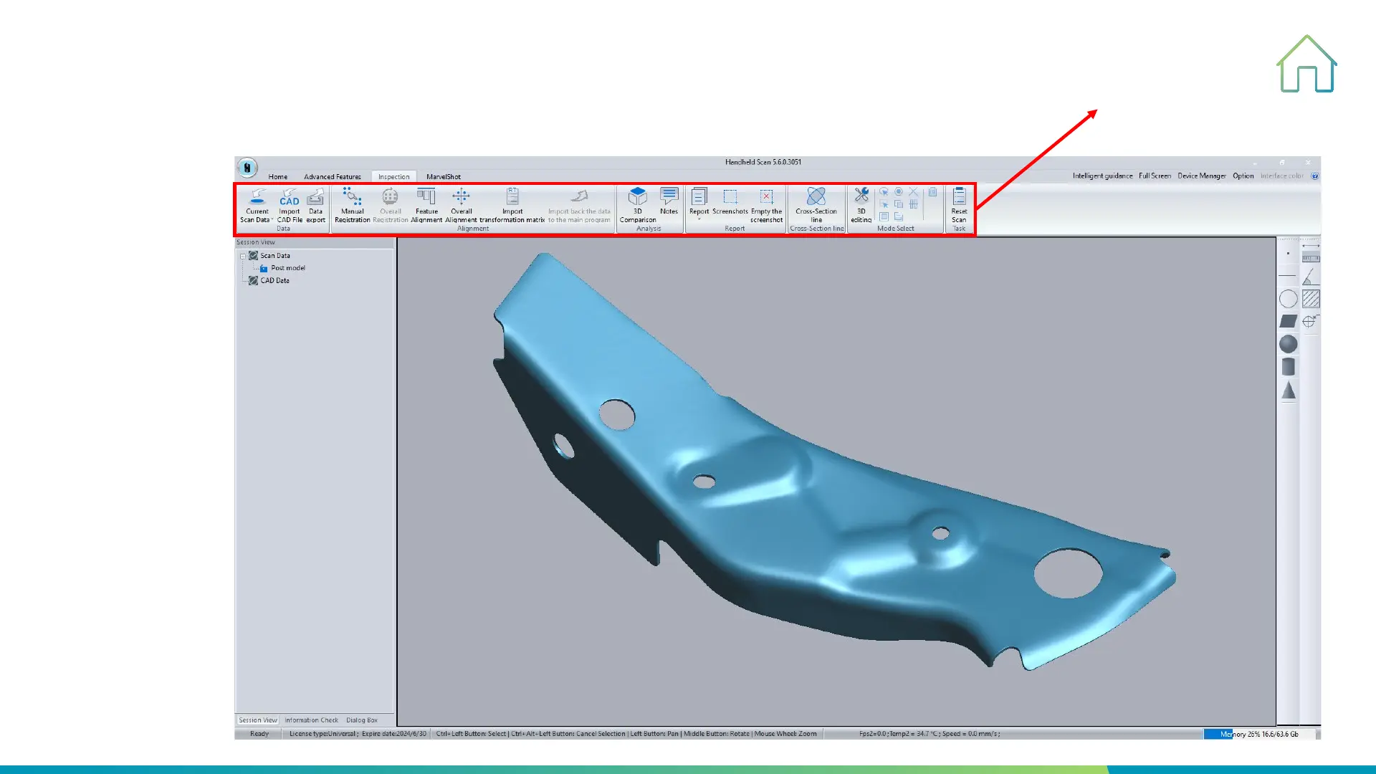Toggle the Scan Data visibility icon
Viewport: 1376px width, 774px height.
click(x=253, y=256)
